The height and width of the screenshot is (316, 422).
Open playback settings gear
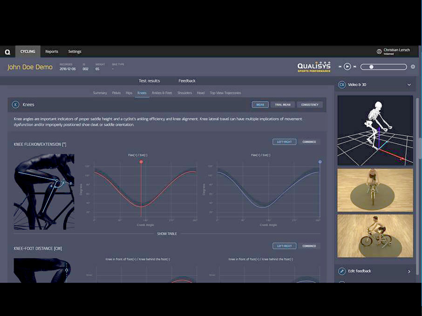click(x=413, y=67)
